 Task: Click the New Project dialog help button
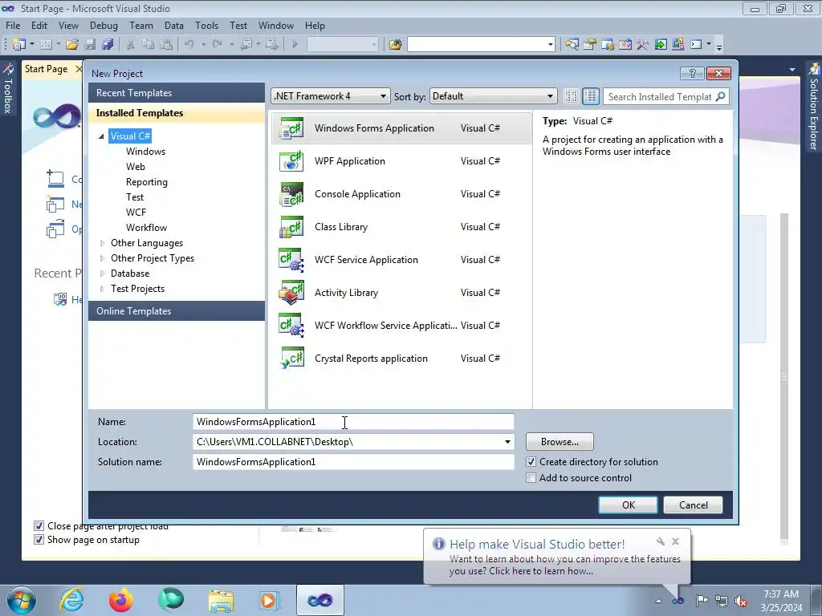pyautogui.click(x=692, y=73)
